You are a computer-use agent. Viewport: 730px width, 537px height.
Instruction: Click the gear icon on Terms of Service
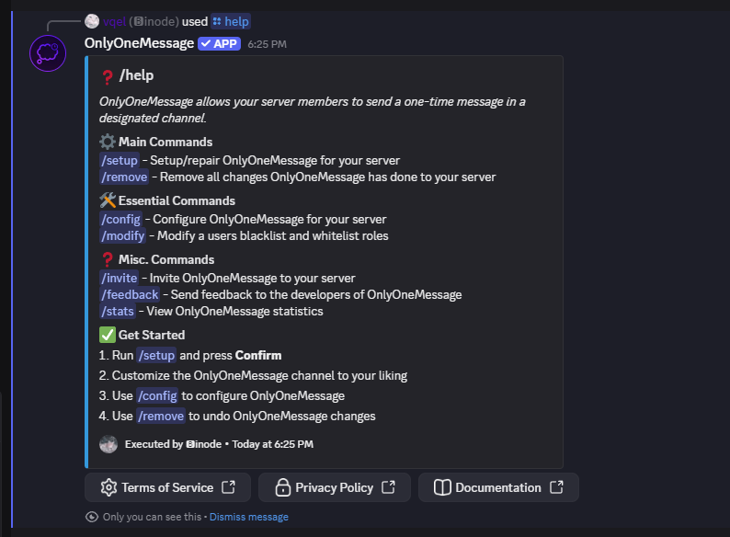[108, 487]
